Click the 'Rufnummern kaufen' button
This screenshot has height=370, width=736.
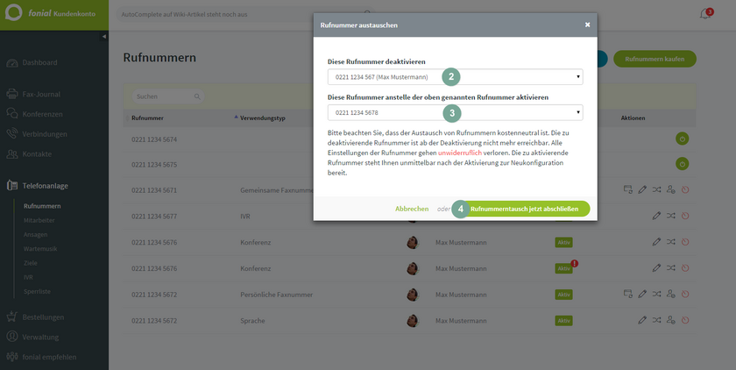click(x=655, y=59)
